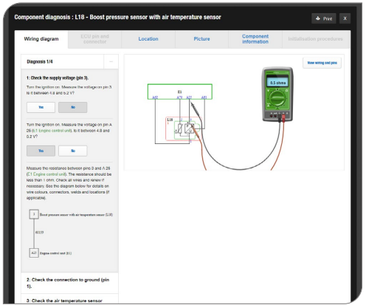Open the E1 Engine control unit link in the resistance step
366x305 pixels.
tap(46, 174)
